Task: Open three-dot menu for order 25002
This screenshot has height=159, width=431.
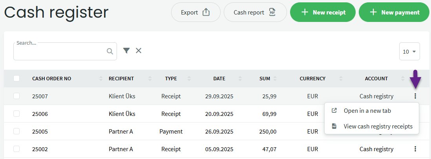Action: (x=415, y=149)
